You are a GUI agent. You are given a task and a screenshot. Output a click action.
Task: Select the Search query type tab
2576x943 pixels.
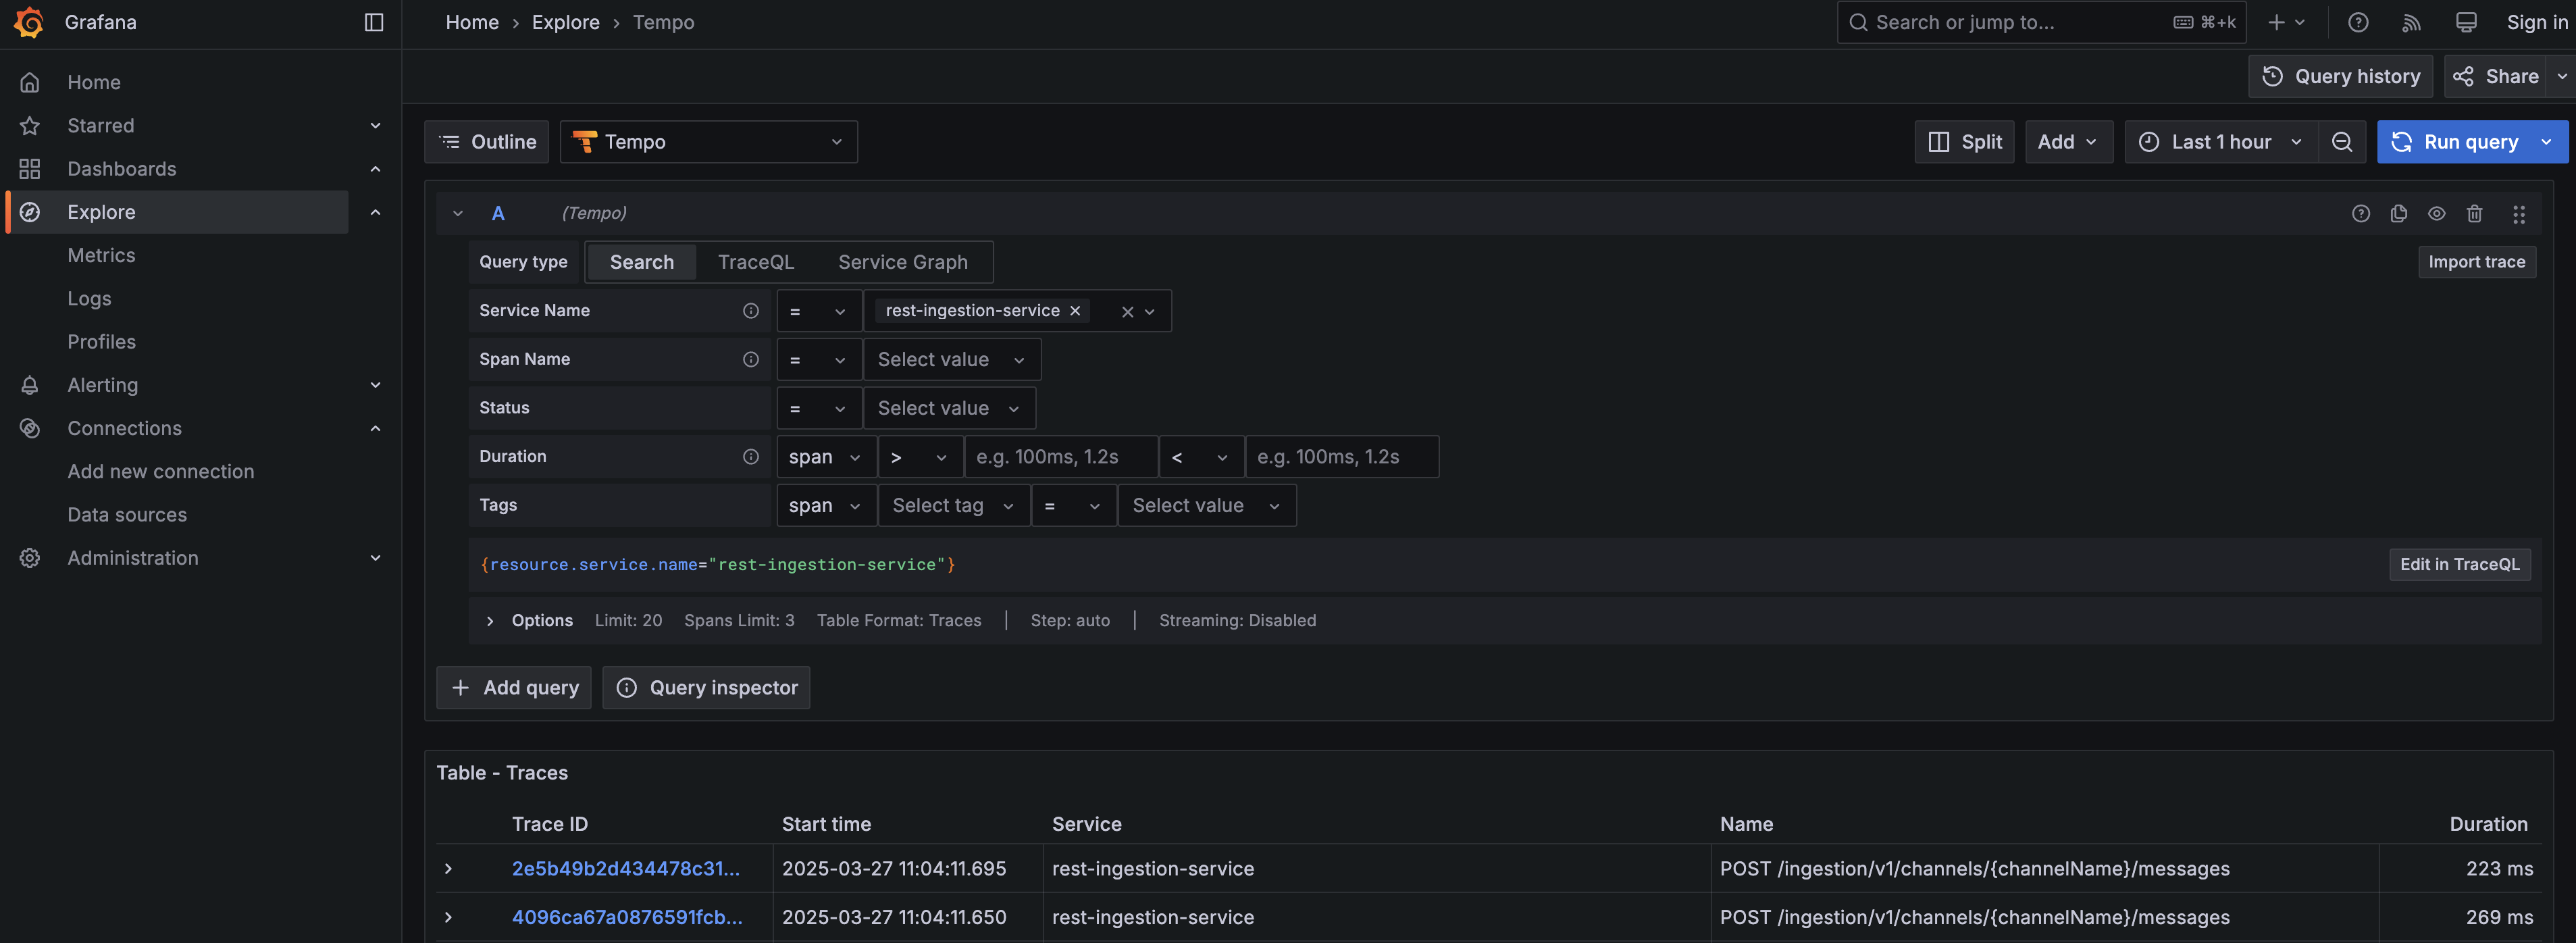(641, 262)
